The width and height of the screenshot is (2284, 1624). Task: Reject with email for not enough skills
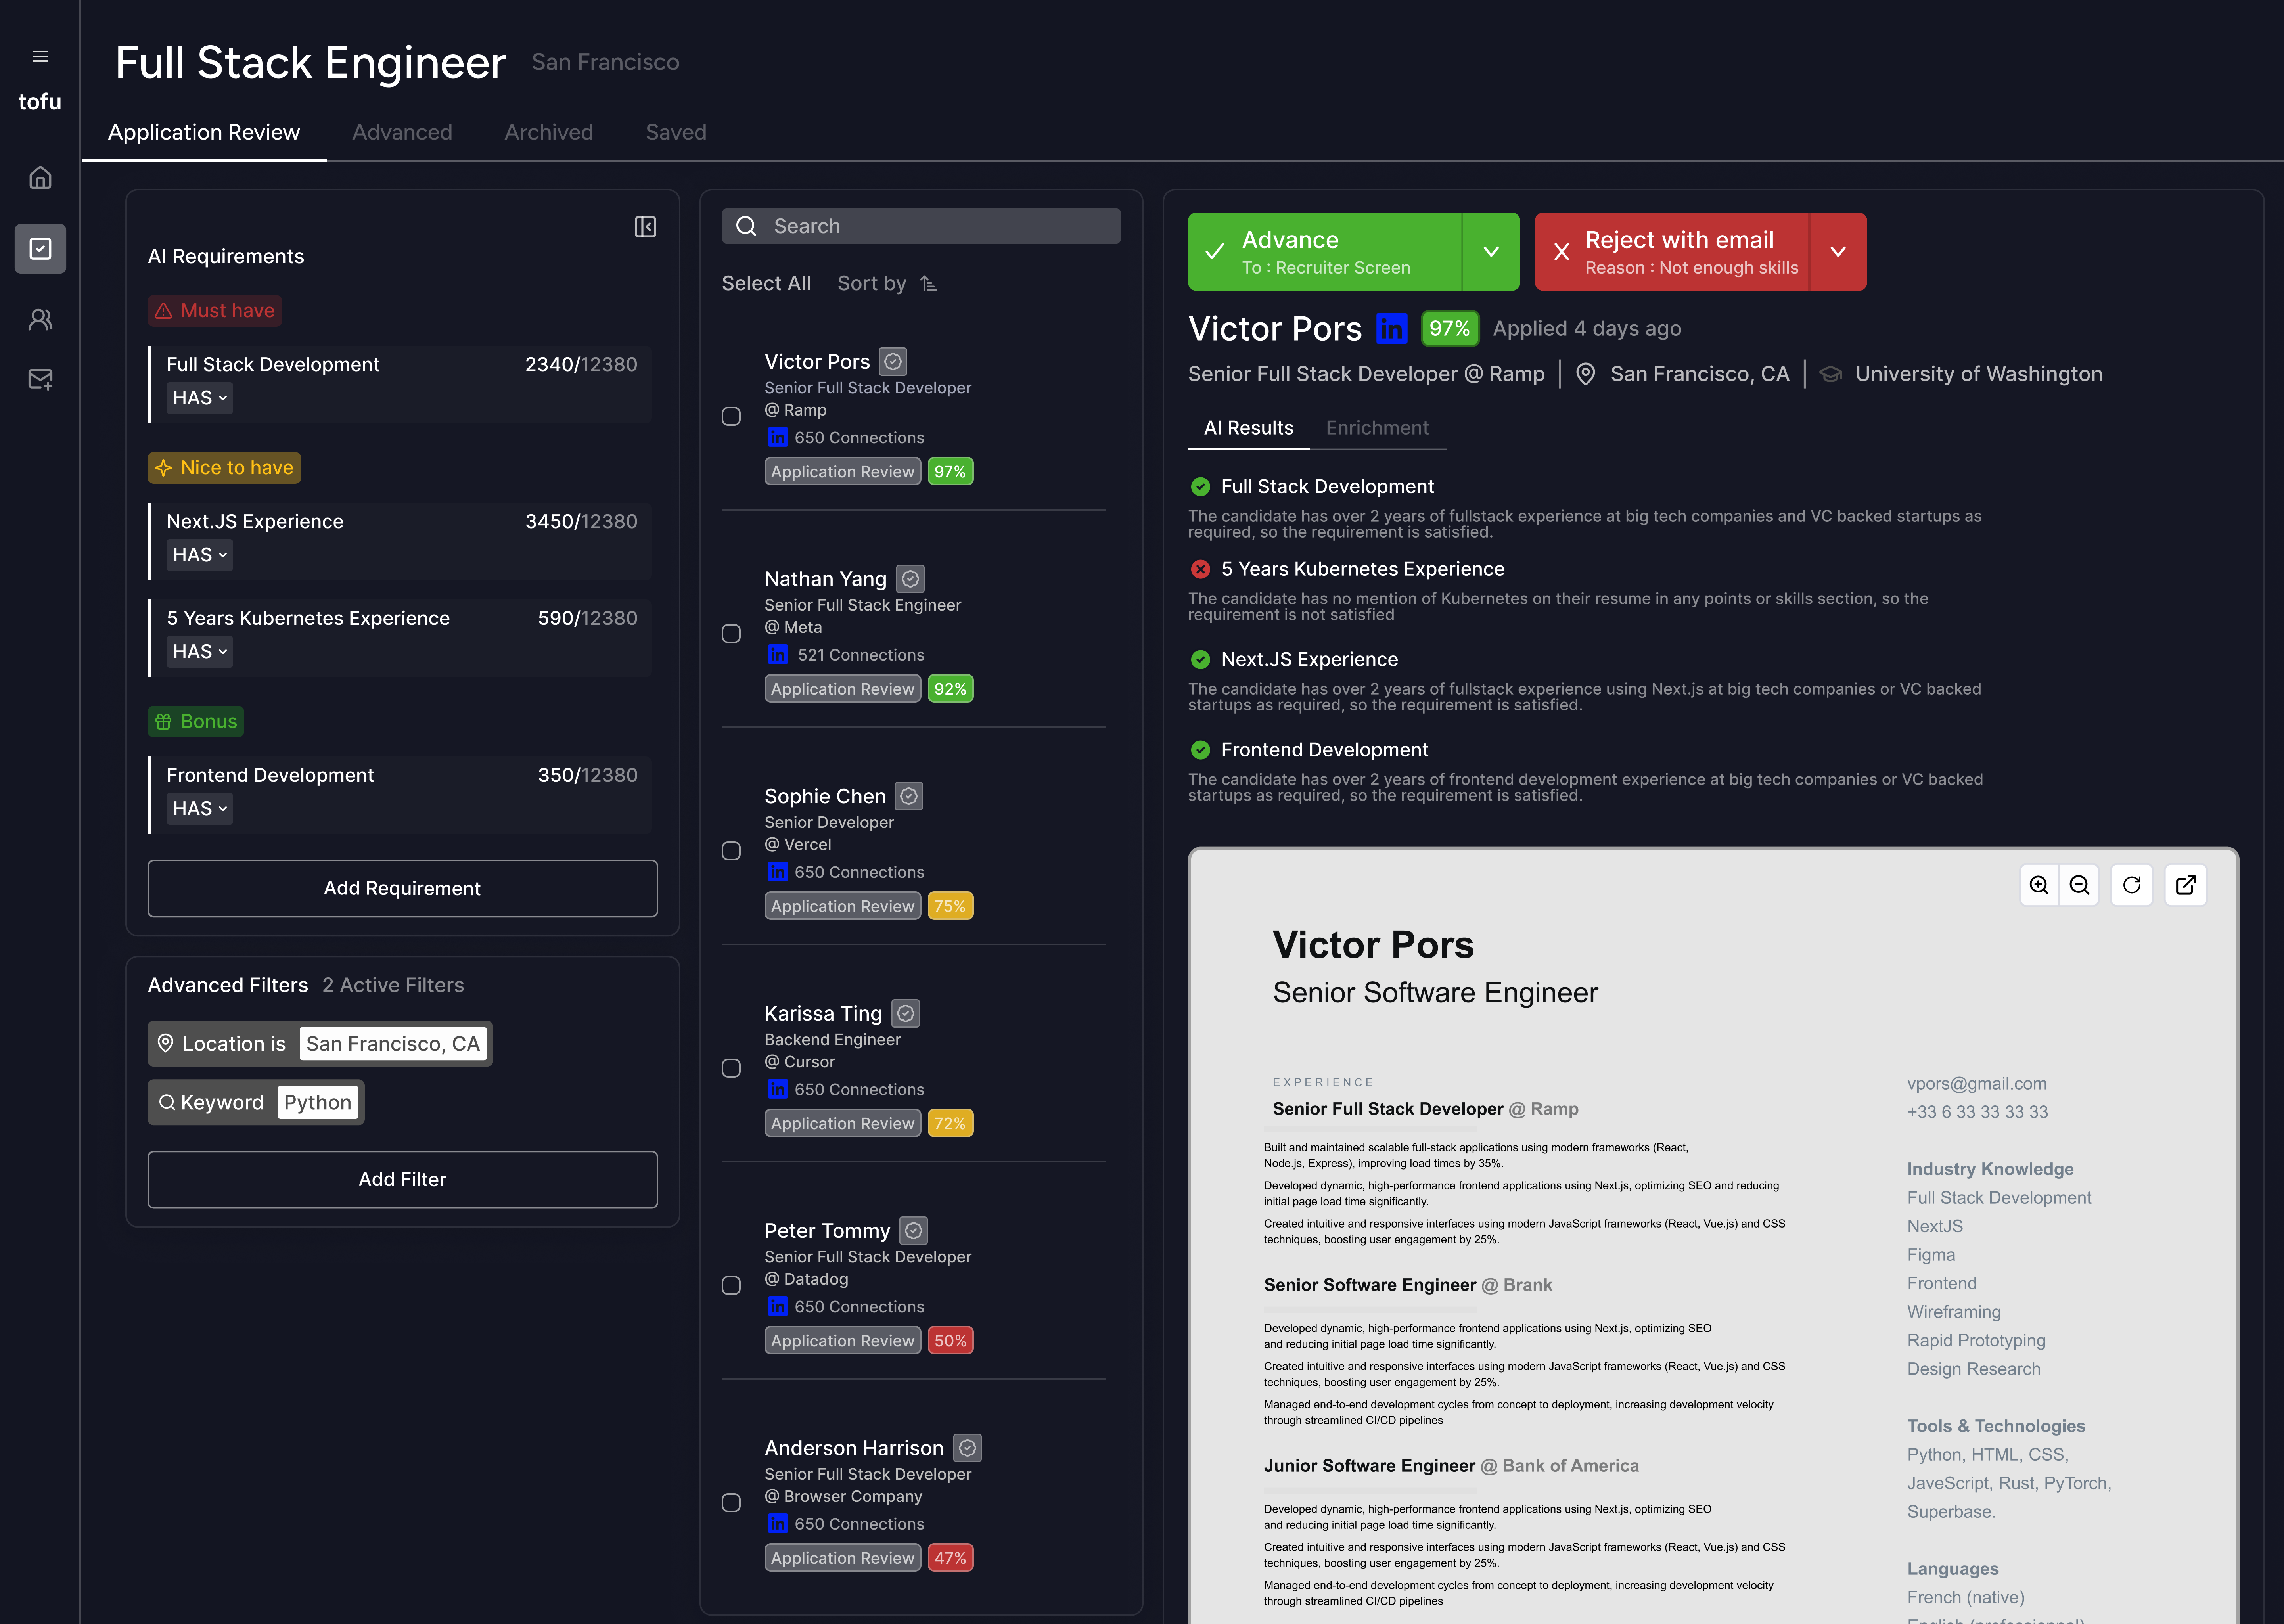point(1672,252)
